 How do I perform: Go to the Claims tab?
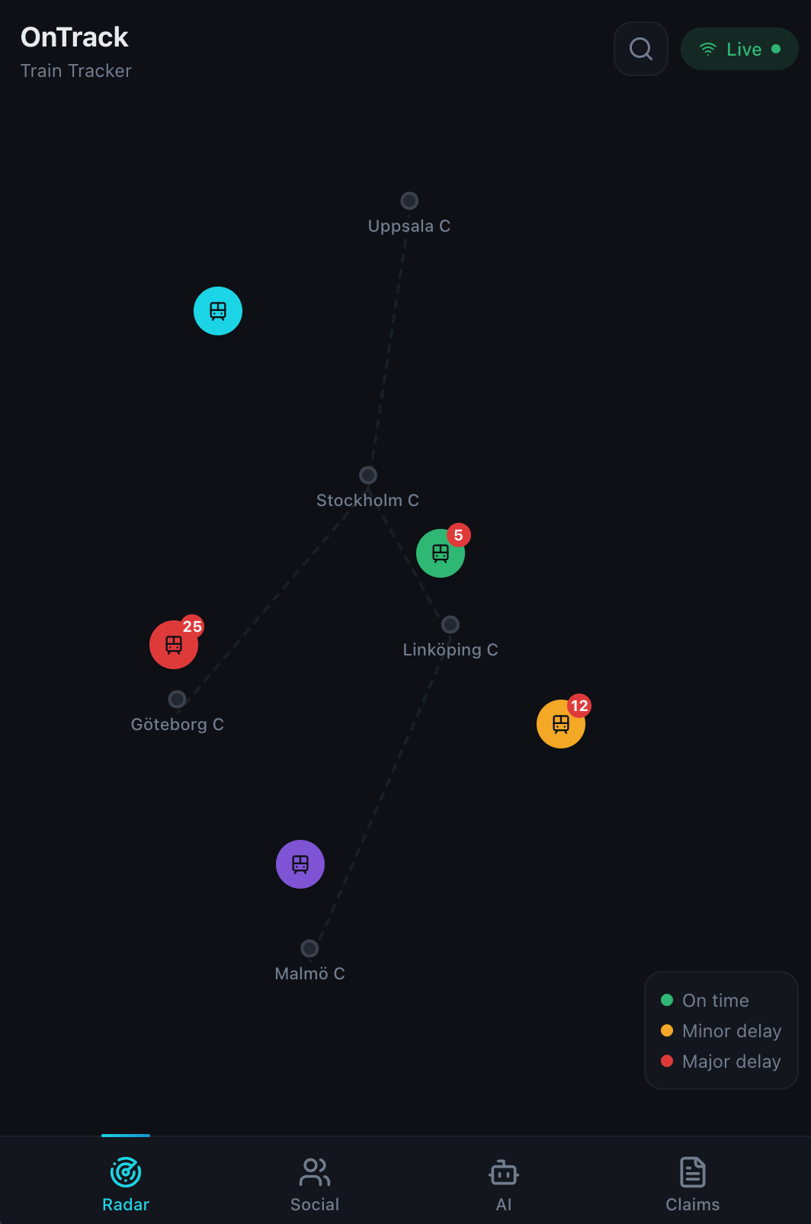click(x=693, y=1184)
